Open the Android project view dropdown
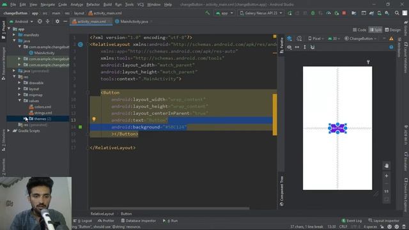Screen dimensions: 409x230 [x=21, y=21]
